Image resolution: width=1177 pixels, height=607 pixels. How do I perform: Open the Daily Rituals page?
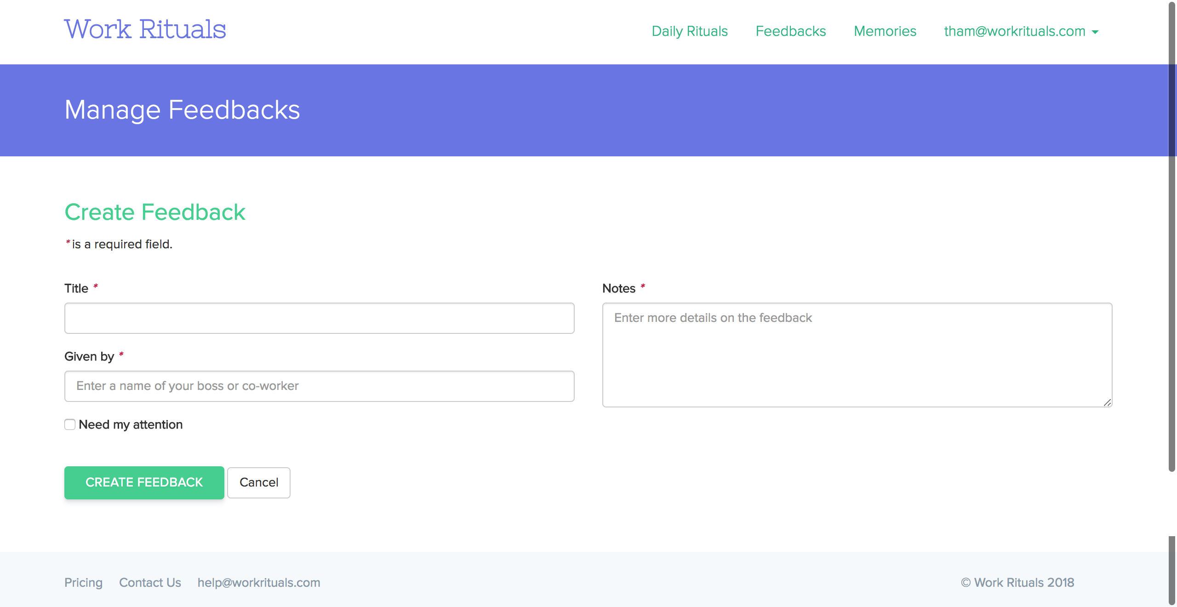(690, 31)
